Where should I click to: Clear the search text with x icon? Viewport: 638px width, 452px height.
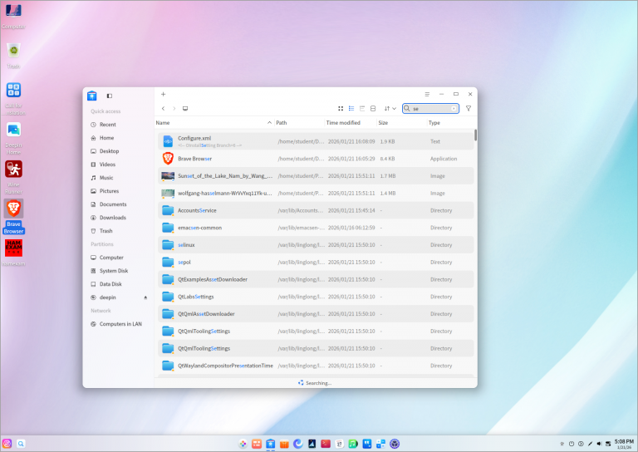pos(454,108)
